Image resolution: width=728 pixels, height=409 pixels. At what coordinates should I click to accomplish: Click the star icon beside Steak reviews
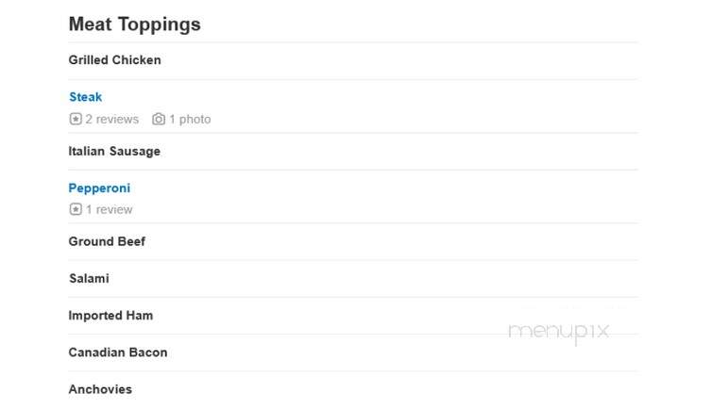76,119
